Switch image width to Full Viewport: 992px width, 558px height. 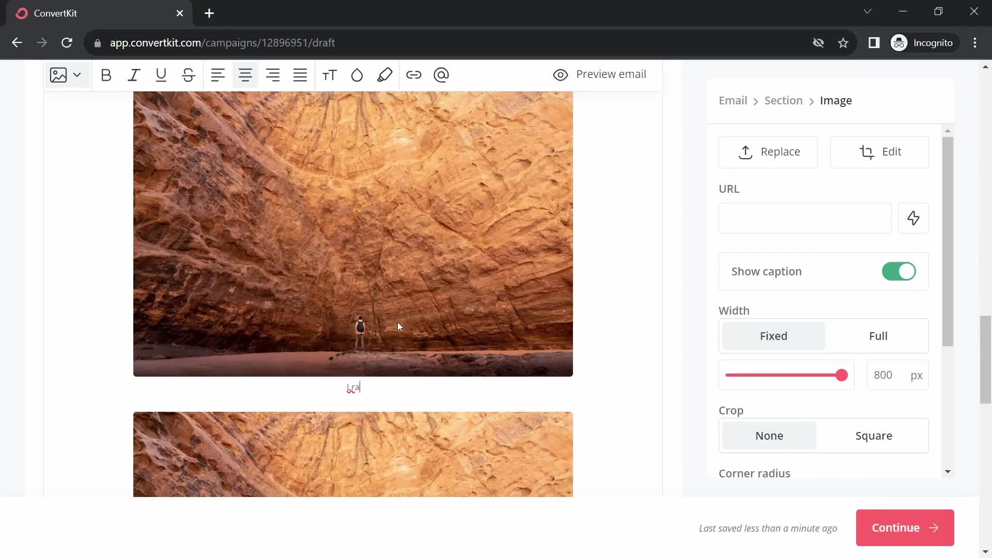(878, 336)
